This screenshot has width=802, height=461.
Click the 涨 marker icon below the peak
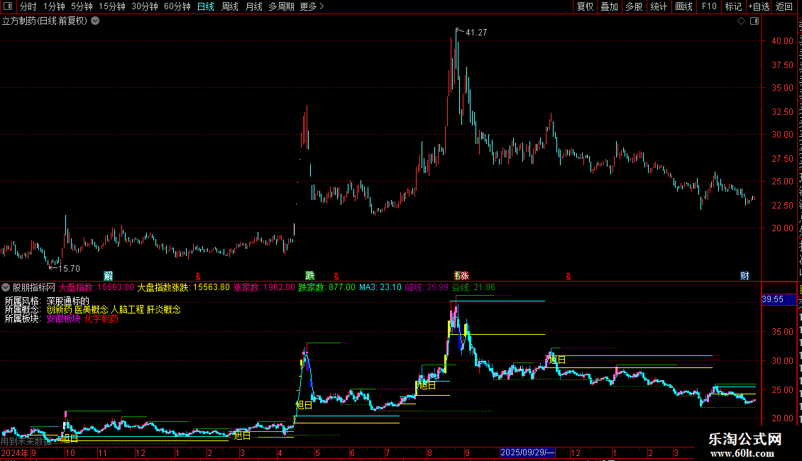(x=464, y=276)
